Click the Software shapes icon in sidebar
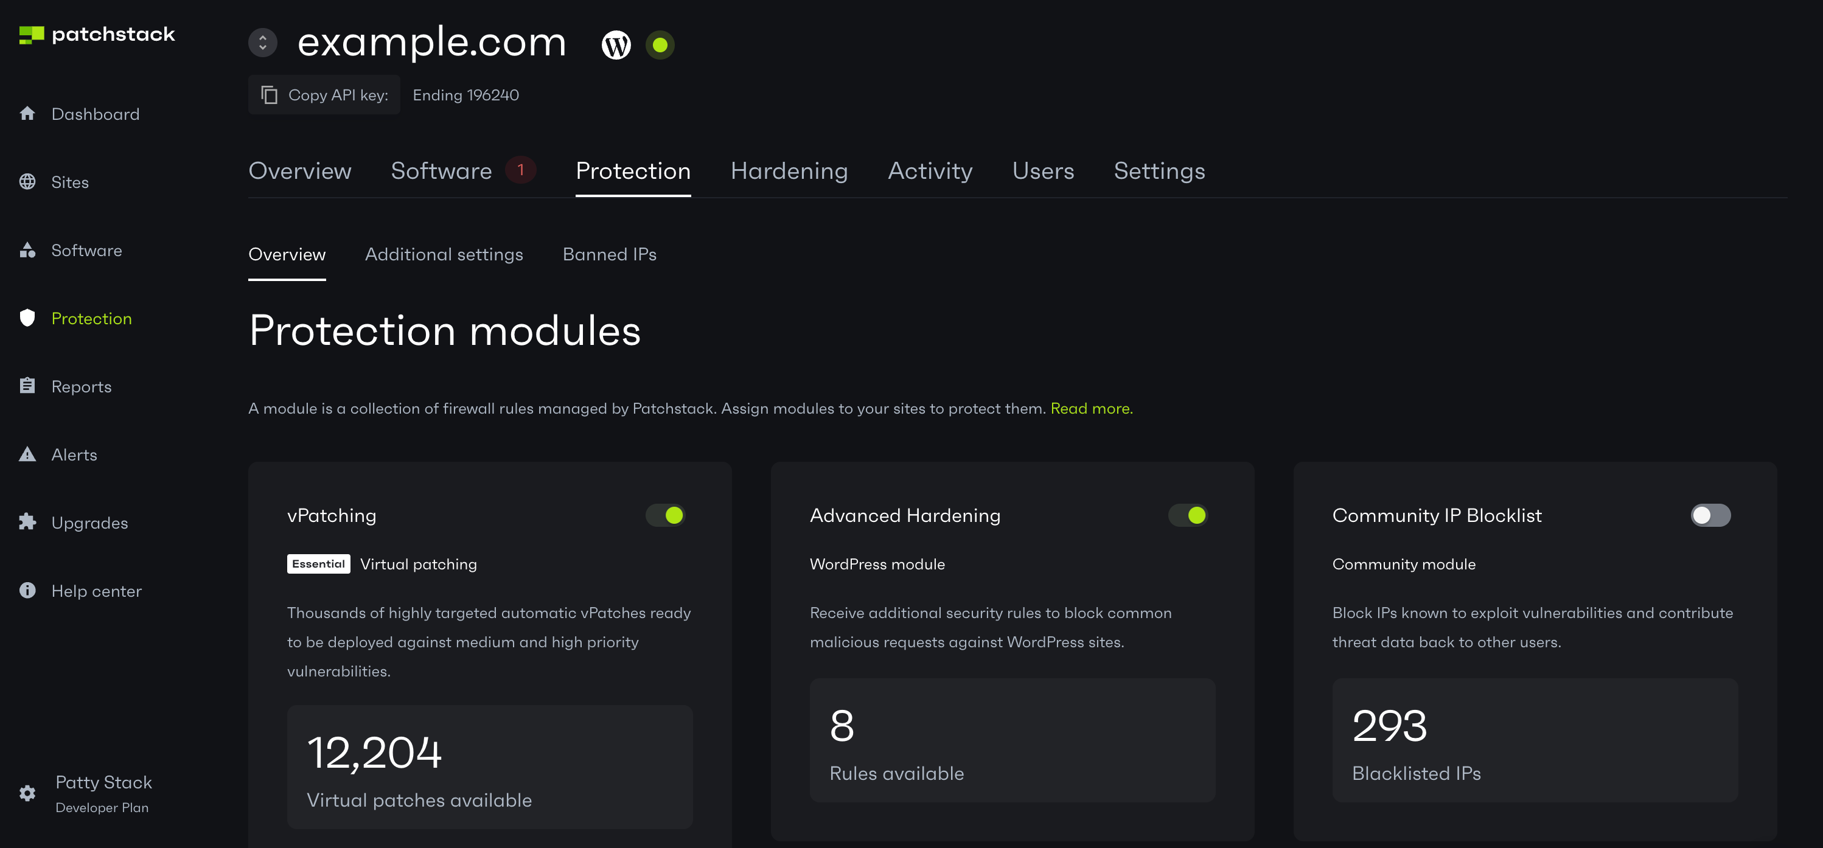The height and width of the screenshot is (848, 1823). coord(27,251)
